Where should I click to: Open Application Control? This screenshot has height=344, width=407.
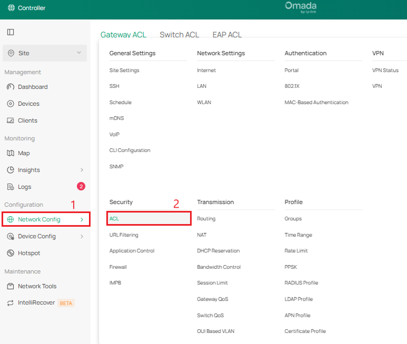(132, 251)
